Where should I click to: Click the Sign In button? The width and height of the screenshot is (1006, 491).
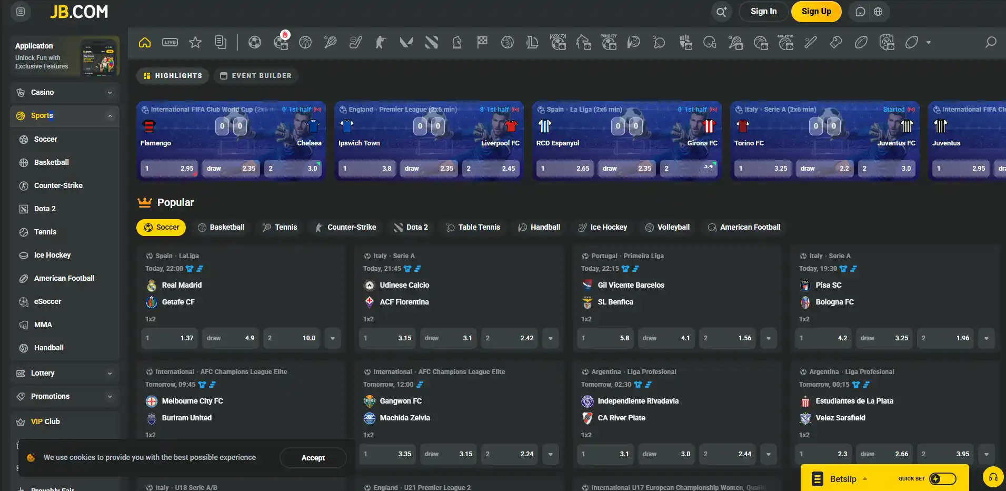click(x=764, y=12)
